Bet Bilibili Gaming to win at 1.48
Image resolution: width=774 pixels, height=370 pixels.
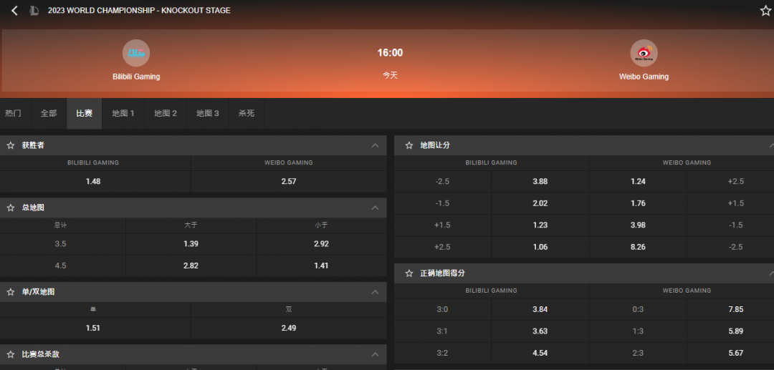(95, 181)
